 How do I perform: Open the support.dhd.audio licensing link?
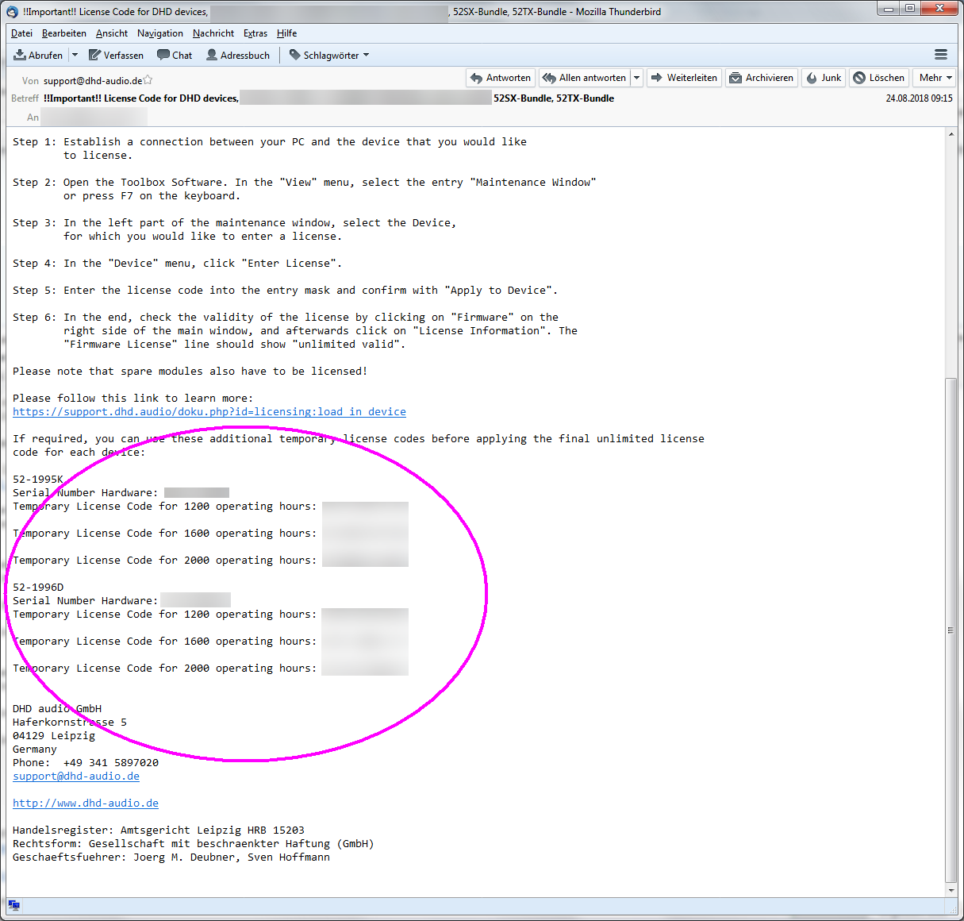[x=209, y=412]
